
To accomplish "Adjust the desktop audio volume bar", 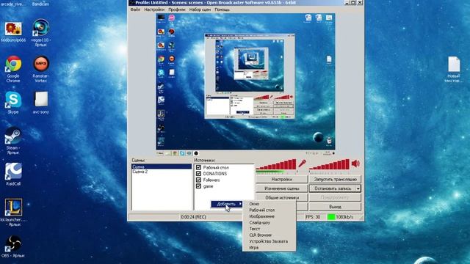I will [x=330, y=164].
